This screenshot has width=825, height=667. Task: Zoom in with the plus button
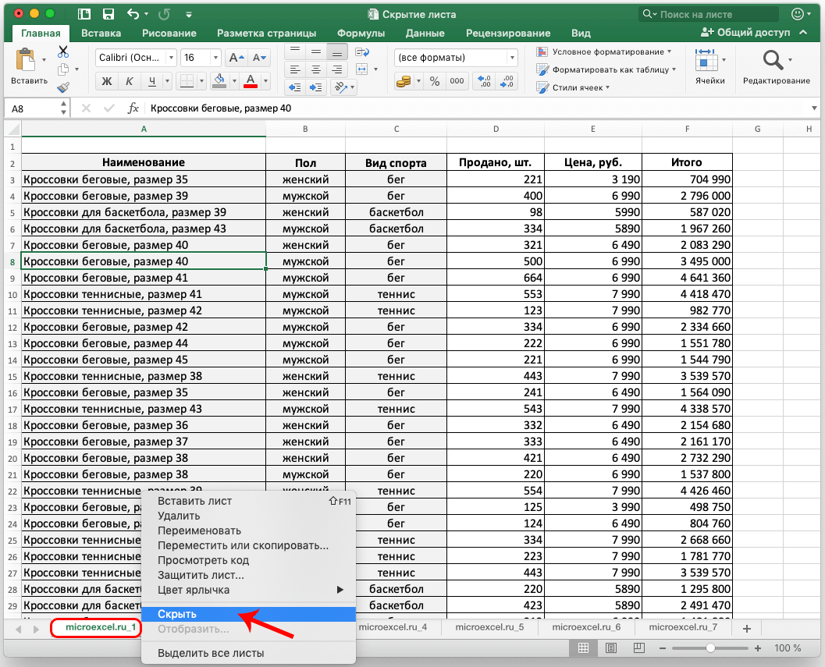(758, 648)
